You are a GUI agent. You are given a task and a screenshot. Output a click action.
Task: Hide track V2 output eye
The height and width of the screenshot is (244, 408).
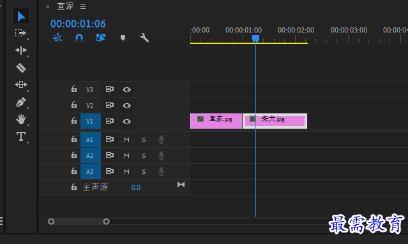[126, 105]
